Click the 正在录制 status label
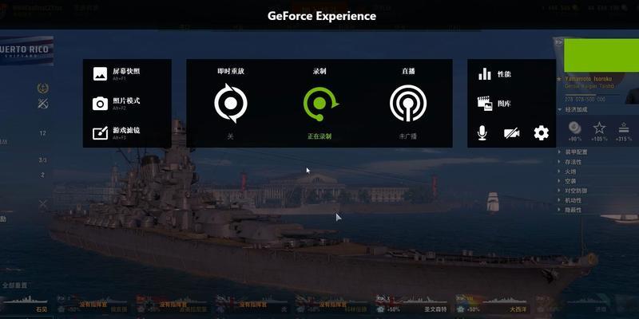 click(319, 136)
